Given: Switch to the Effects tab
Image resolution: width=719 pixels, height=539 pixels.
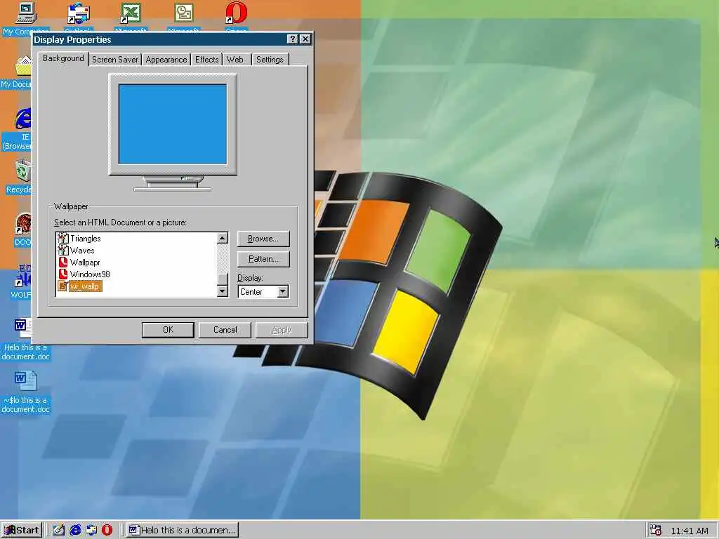Looking at the screenshot, I should [207, 60].
